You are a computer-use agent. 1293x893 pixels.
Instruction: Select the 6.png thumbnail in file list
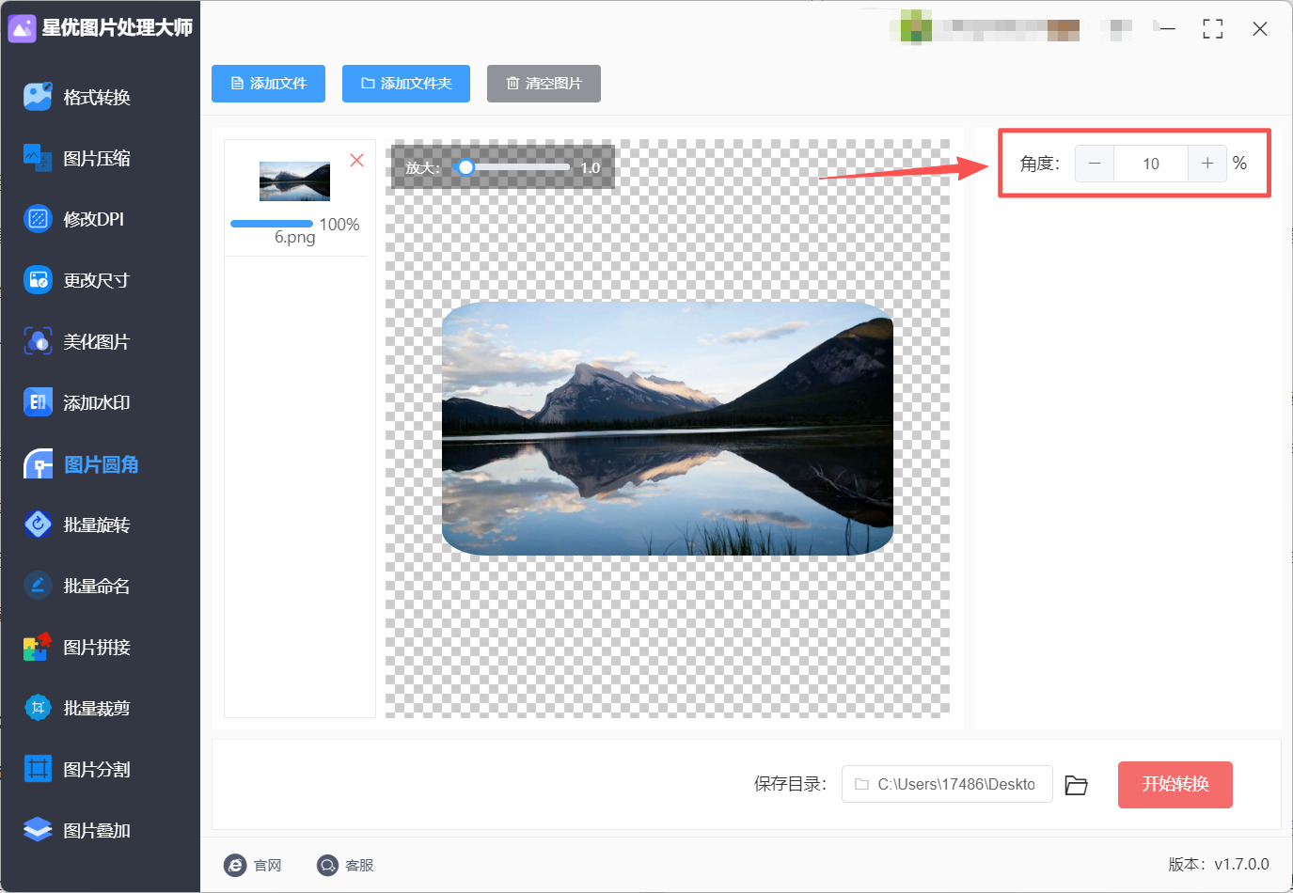coord(294,181)
